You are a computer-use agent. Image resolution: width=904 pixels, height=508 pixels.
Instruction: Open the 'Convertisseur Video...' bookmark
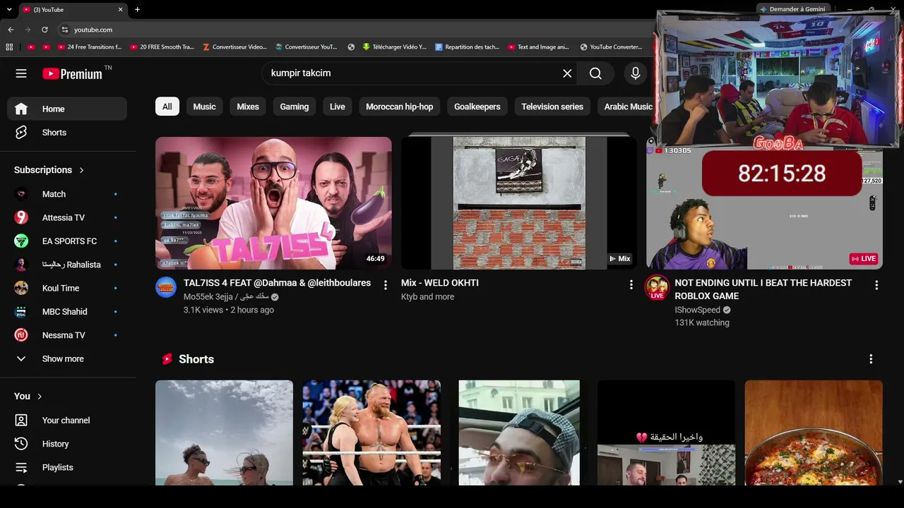pos(234,47)
